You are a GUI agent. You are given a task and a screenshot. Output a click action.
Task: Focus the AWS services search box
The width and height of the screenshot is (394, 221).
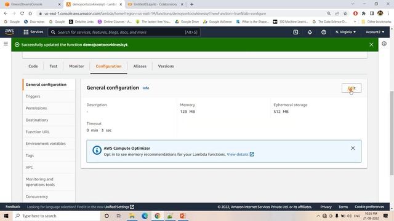click(124, 32)
